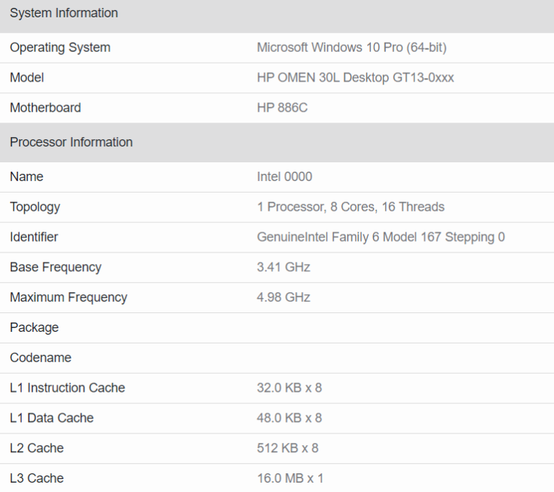Click the L2 Cache 512 KB value
554x492 pixels.
pos(287,448)
